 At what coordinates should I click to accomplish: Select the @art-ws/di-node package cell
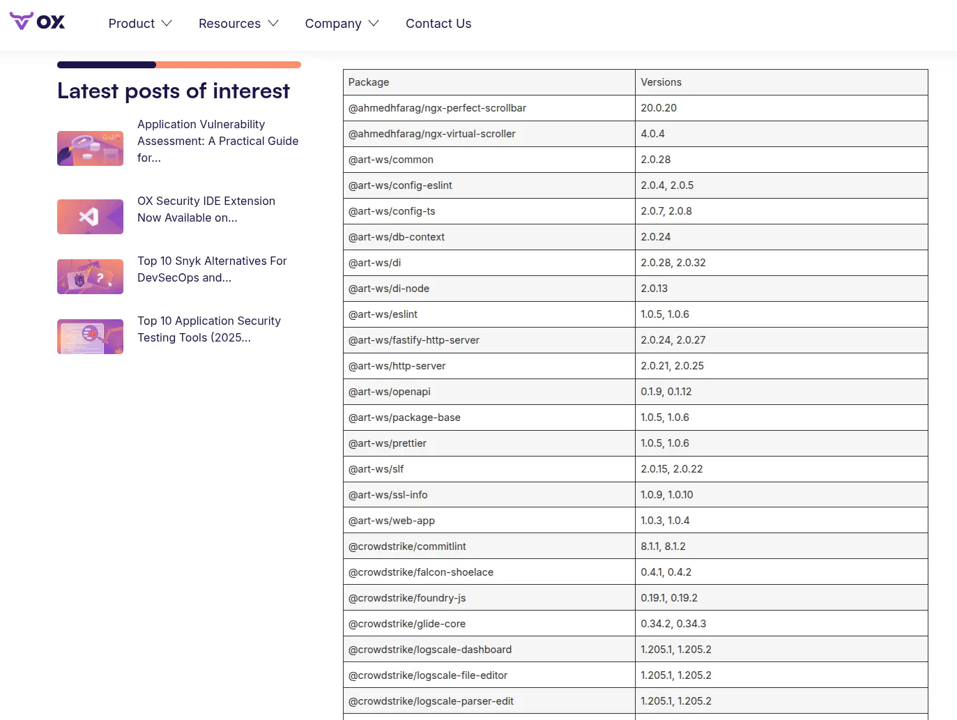point(489,289)
